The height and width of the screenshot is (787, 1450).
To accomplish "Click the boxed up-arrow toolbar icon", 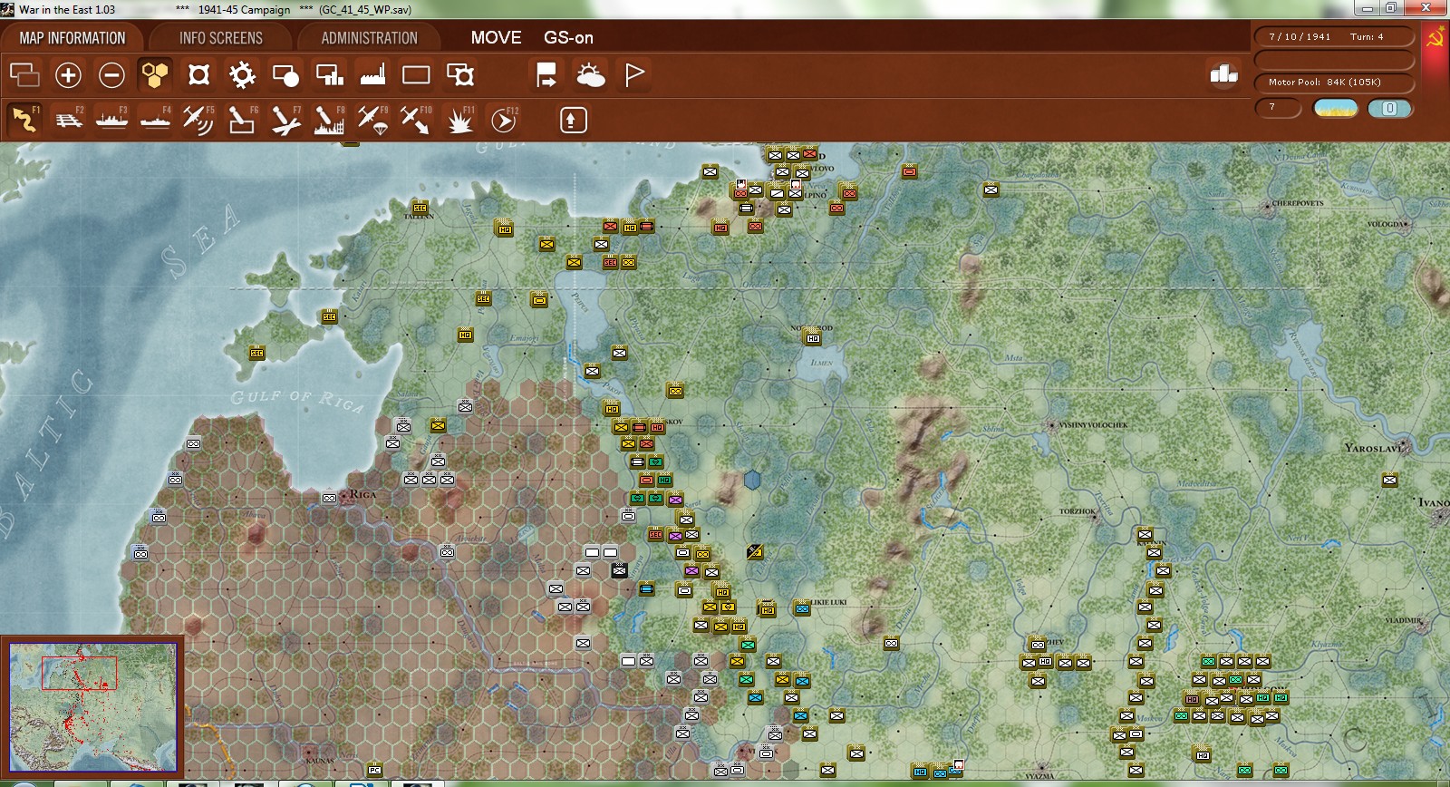I will click(x=573, y=120).
